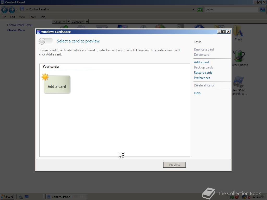Viewport: 267px width, 200px height.
Task: Click the search magnifier icon
Action: click(x=262, y=10)
